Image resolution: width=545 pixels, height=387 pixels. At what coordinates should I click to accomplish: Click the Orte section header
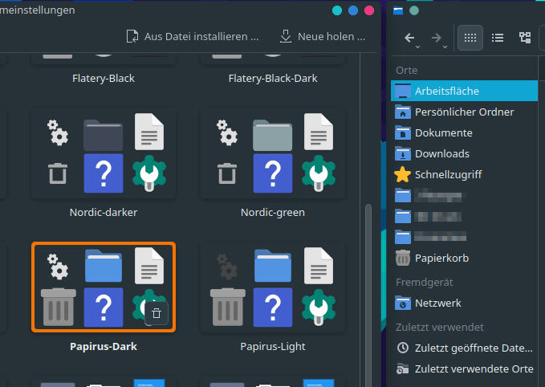(x=407, y=70)
